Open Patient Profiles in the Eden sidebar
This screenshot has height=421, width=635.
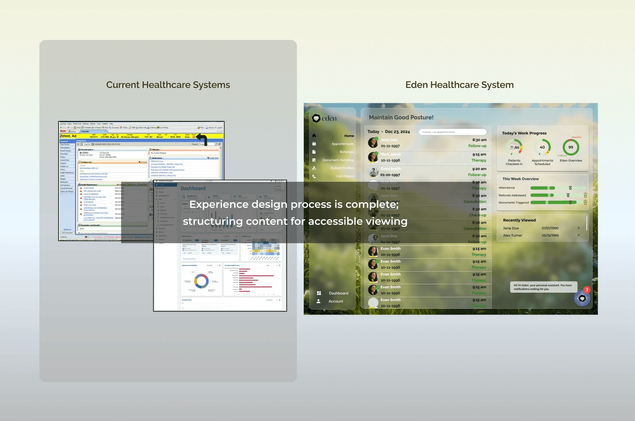[x=342, y=168]
